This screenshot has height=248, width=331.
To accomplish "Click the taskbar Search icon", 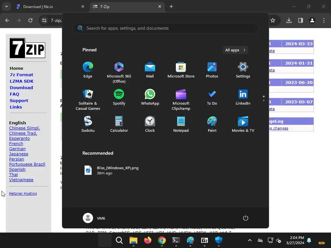I will pos(119,240).
